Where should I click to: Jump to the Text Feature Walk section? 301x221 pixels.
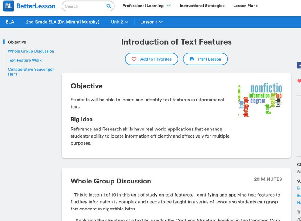tap(25, 60)
